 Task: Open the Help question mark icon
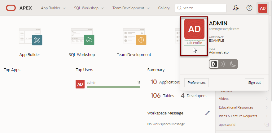coord(249,8)
